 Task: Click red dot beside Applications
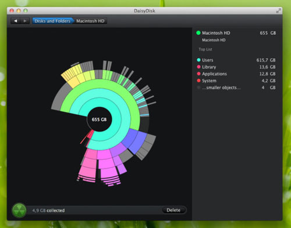[198, 74]
